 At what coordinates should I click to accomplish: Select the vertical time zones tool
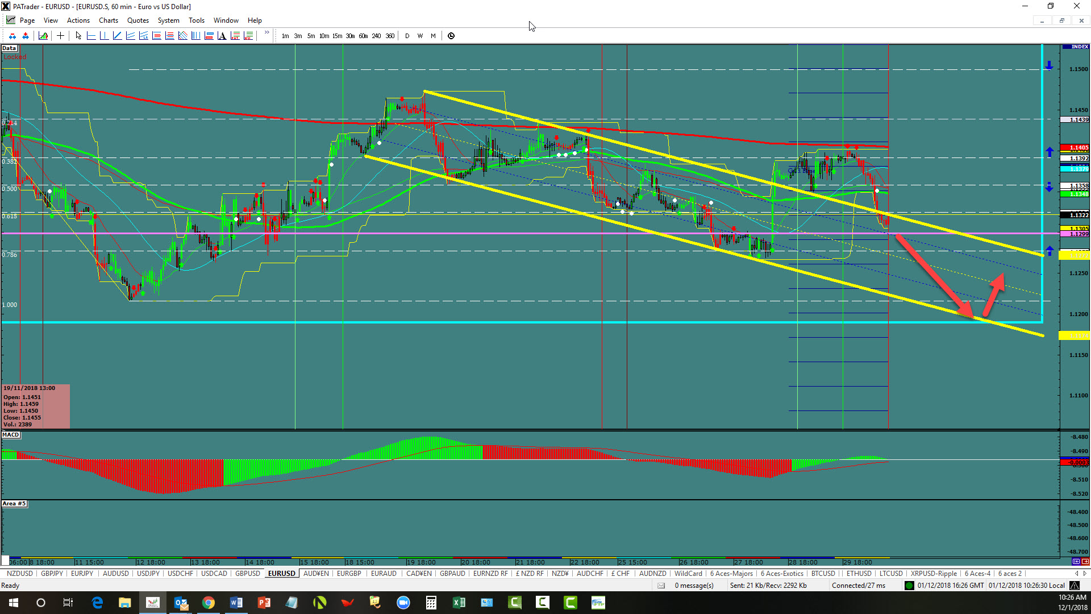[x=195, y=36]
